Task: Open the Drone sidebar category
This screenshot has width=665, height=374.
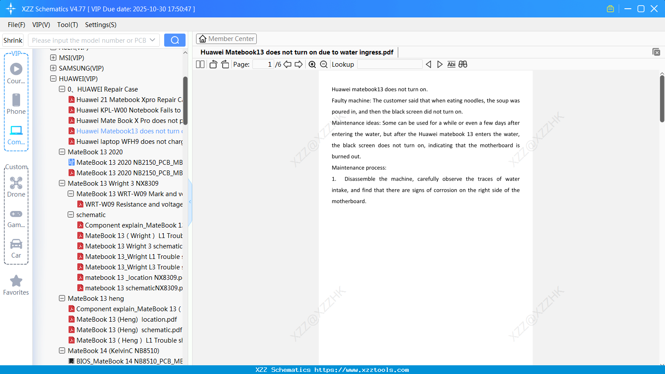Action: pyautogui.click(x=16, y=187)
